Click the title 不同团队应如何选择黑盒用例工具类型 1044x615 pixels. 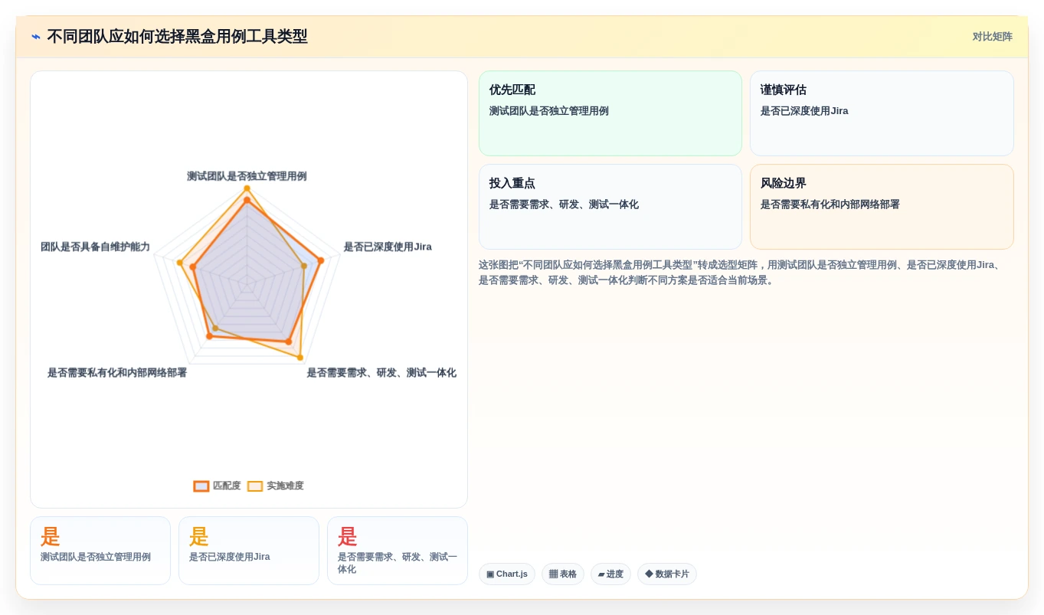[177, 37]
